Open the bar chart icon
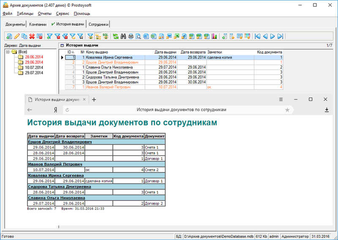The width and height of the screenshot is (338, 240). click(x=214, y=36)
